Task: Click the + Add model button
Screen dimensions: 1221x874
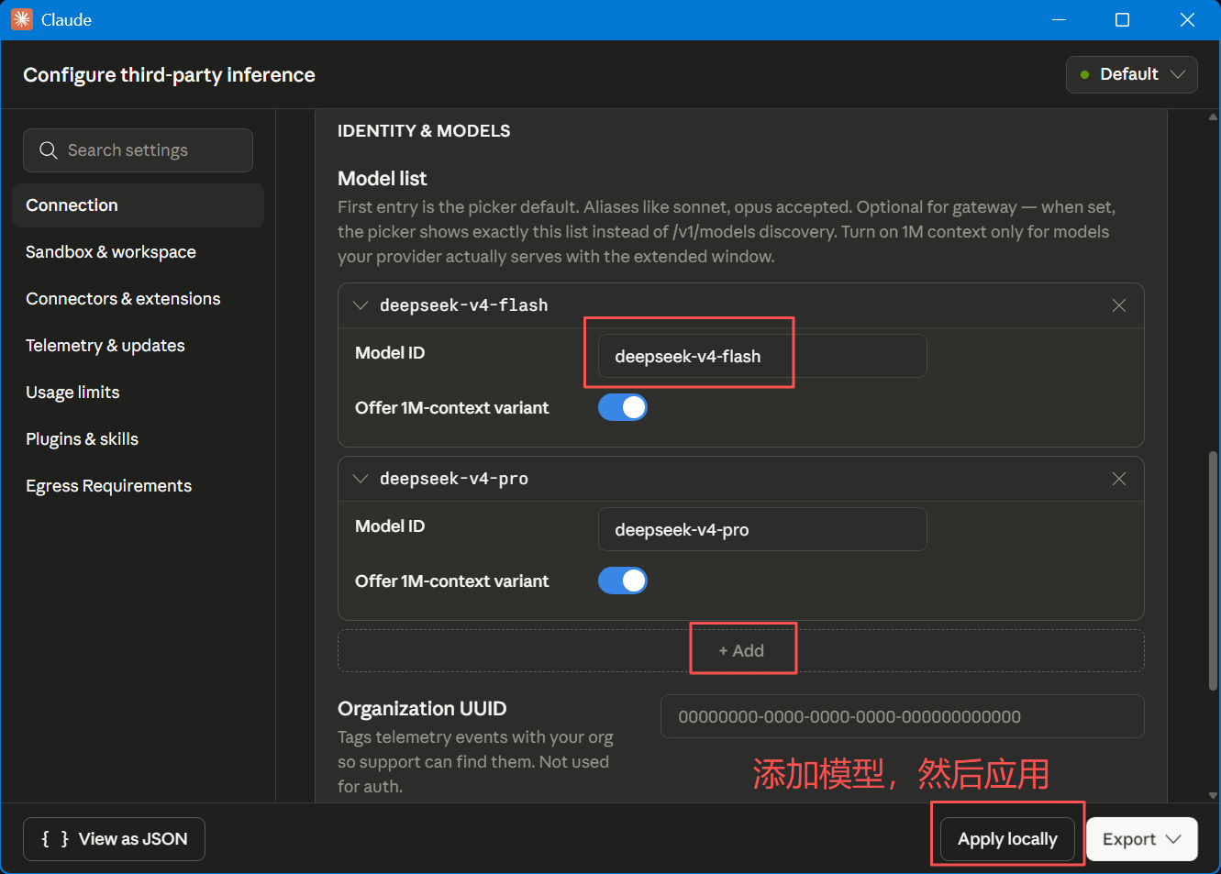Action: [741, 650]
